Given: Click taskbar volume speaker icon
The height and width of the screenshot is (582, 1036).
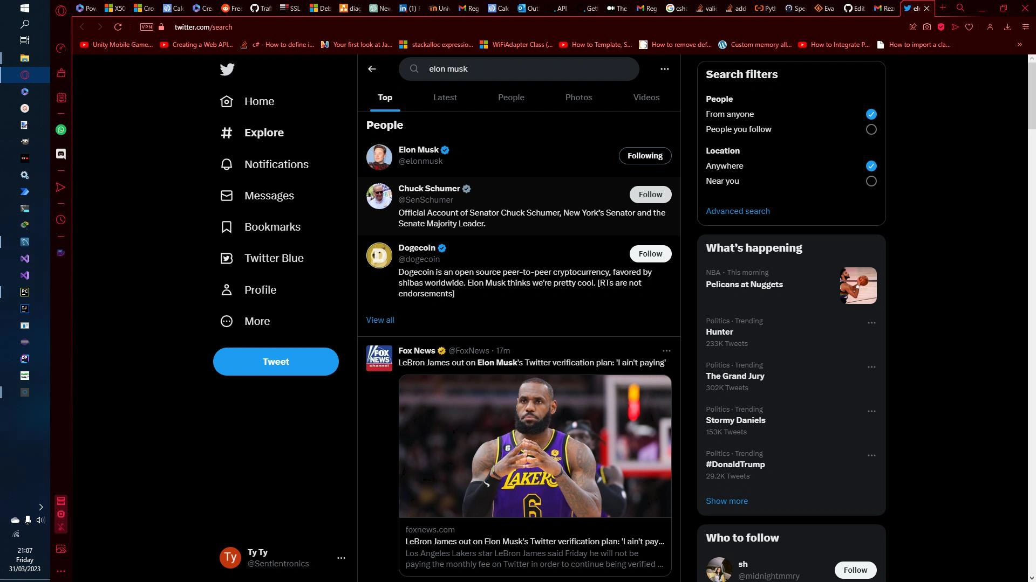Looking at the screenshot, I should 40,520.
